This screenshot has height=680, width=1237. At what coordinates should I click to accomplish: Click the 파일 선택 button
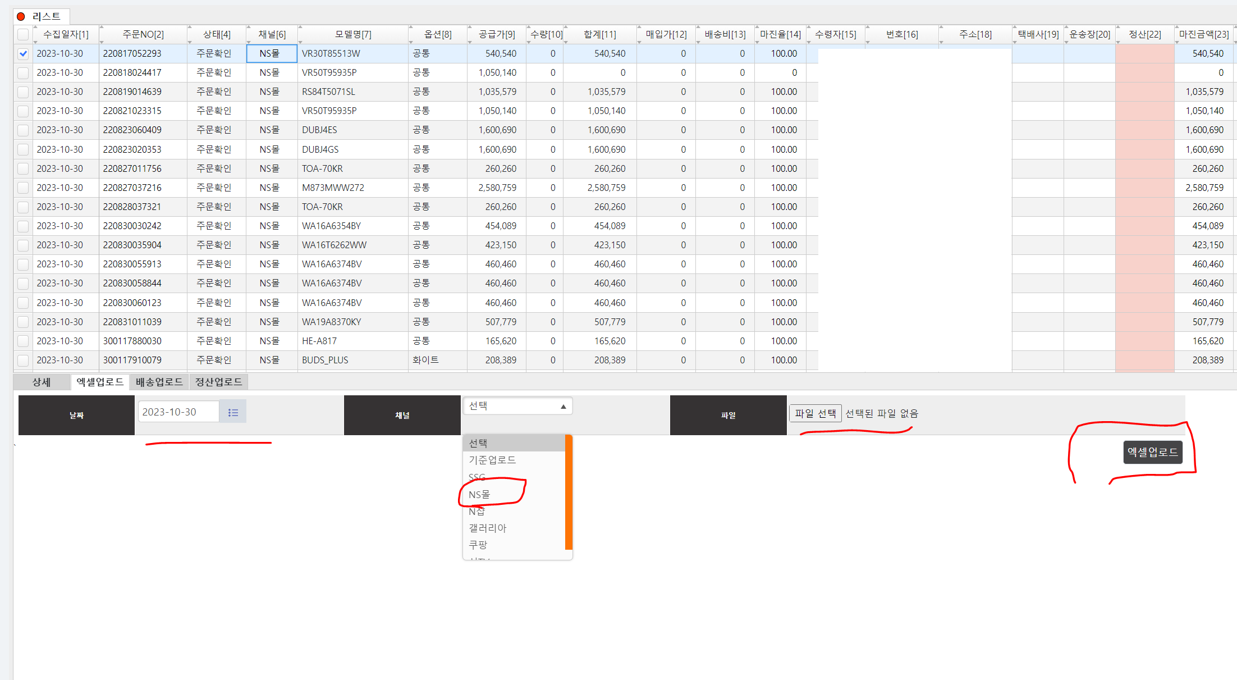(x=815, y=413)
